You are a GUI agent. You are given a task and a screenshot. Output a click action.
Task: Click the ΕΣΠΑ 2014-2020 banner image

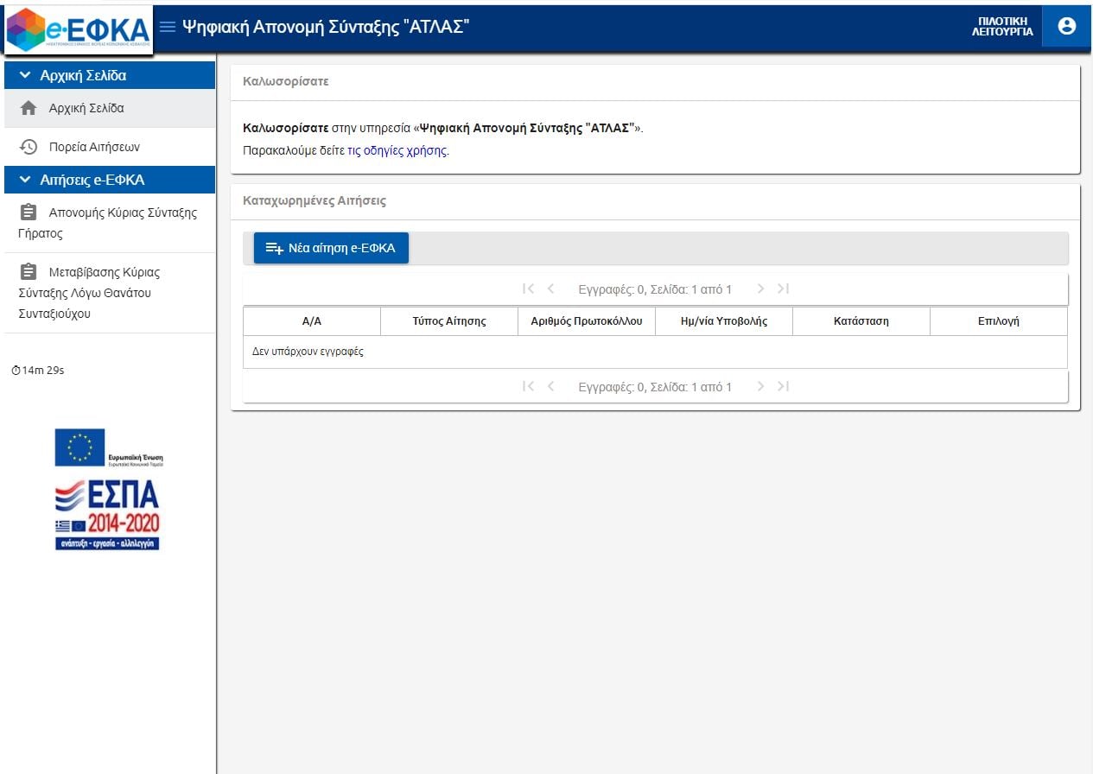point(108,515)
